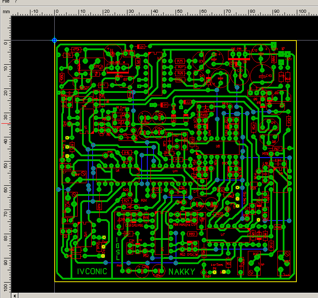Select the R29 resistor label
Screen dimensions: 318x298
click(180, 73)
